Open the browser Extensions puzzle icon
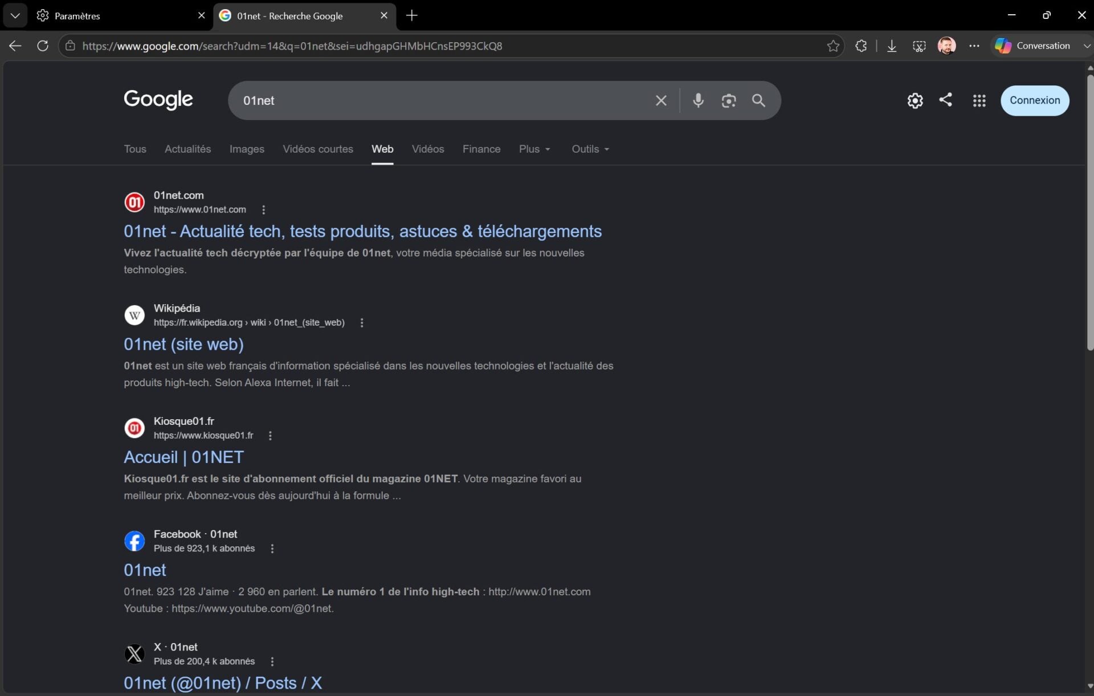This screenshot has width=1094, height=696. coord(861,46)
